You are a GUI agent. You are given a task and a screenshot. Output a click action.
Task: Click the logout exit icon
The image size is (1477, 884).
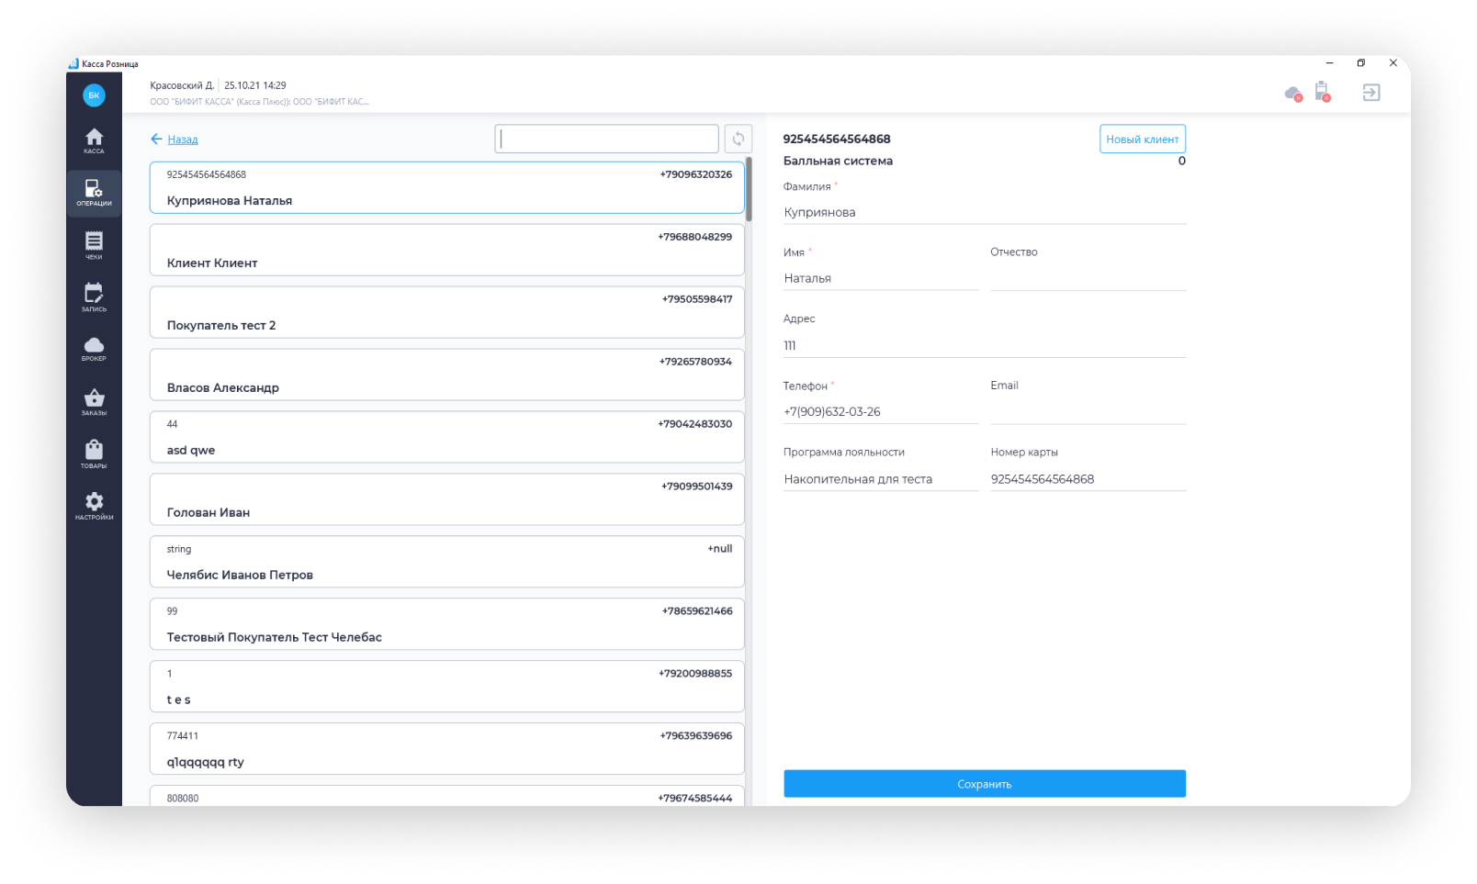point(1370,93)
